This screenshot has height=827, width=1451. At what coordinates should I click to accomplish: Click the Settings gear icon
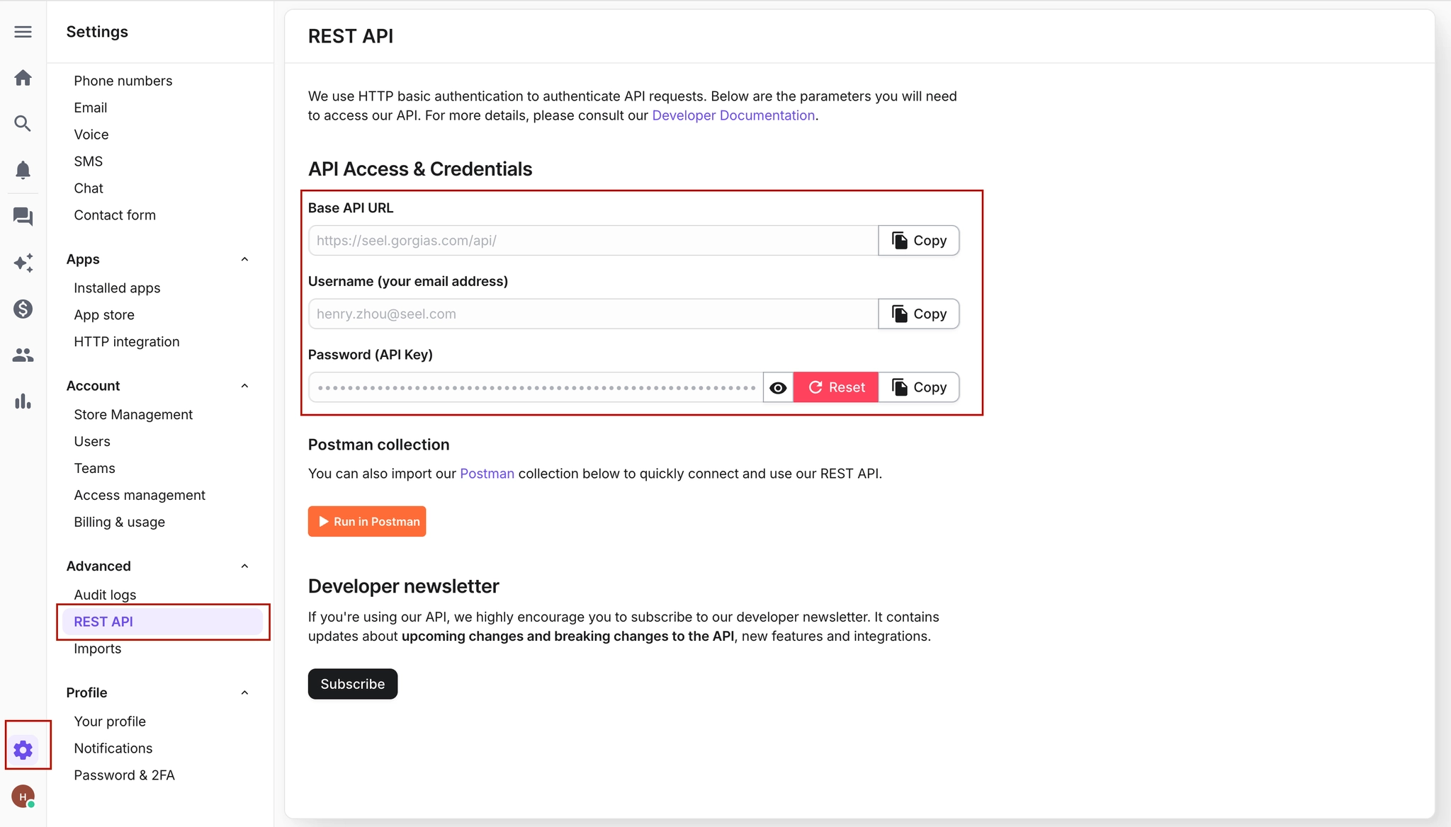coord(23,750)
